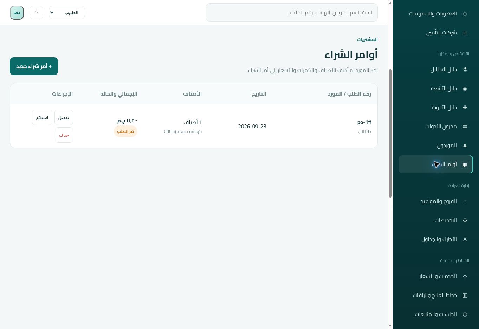479x329 pixels.
Task: Click تعديل for order po-1
Action: [x=64, y=117]
